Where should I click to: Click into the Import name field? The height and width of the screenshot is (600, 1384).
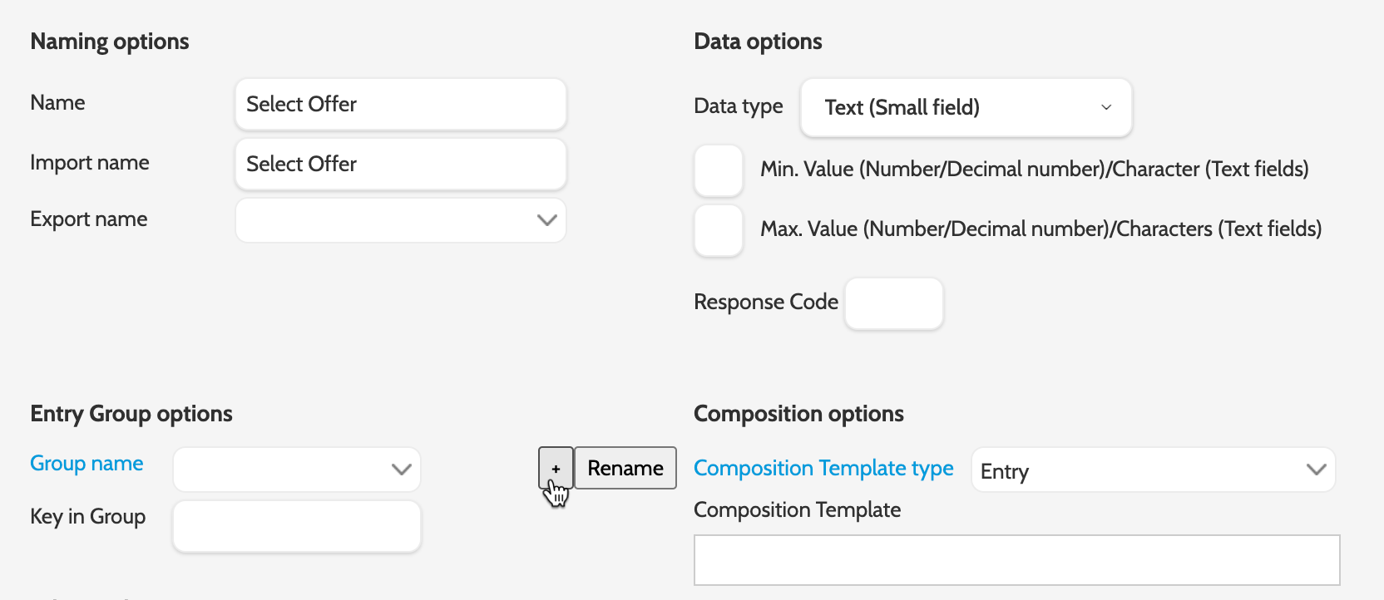(x=400, y=164)
